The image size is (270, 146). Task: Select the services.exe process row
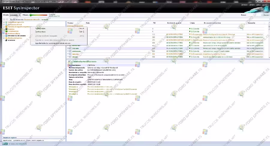[x=165, y=51]
